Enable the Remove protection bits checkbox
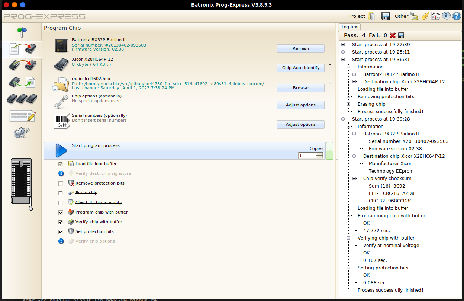464x301 pixels. point(61,183)
